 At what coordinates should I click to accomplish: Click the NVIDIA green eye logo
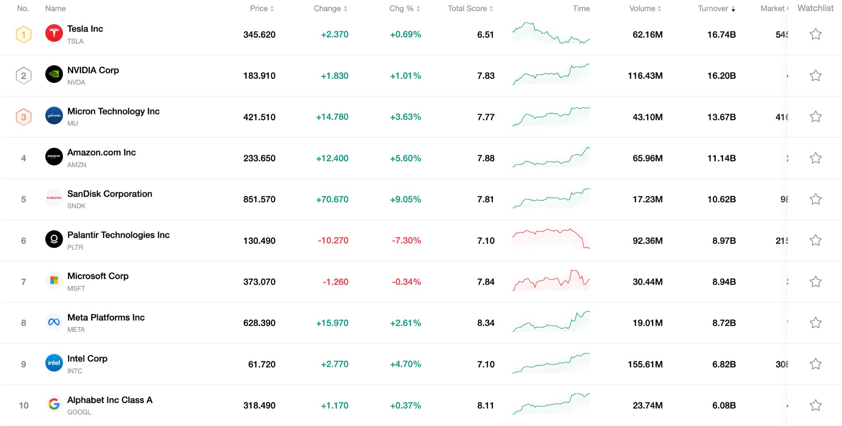pyautogui.click(x=54, y=75)
